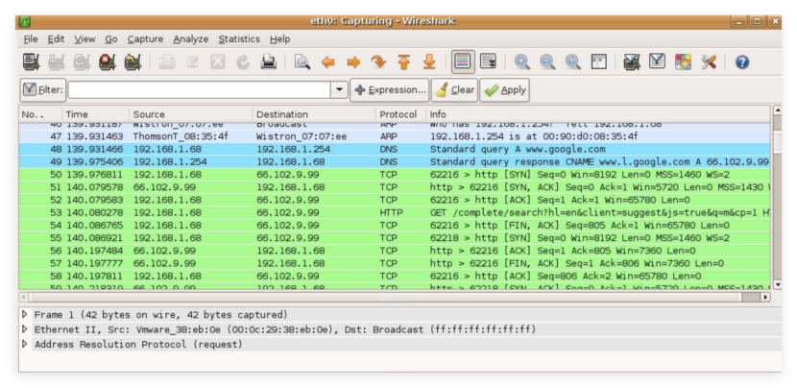This screenshot has width=797, height=388.
Task: Click the save capture file icon
Action: pos(193,62)
